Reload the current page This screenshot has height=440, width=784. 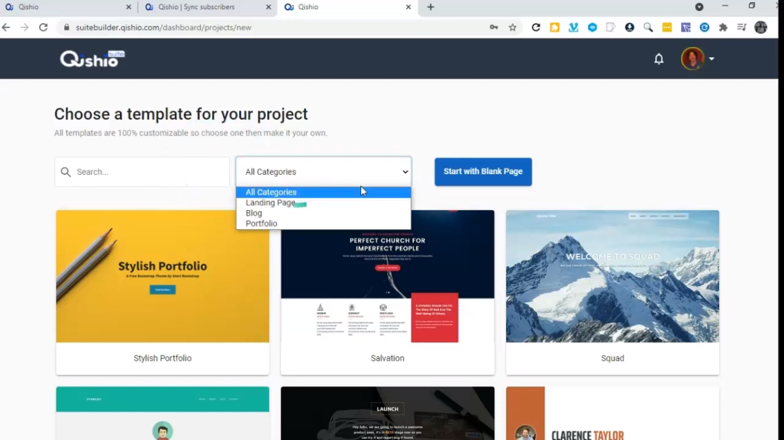(43, 27)
